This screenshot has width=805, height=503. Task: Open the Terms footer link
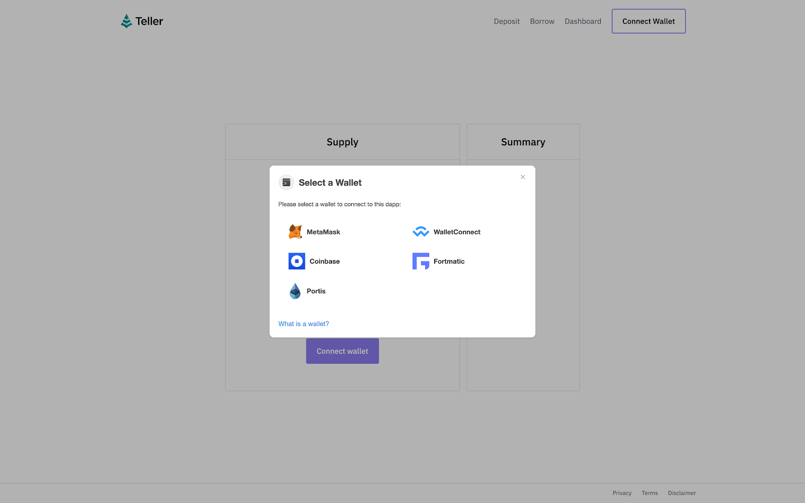(650, 493)
